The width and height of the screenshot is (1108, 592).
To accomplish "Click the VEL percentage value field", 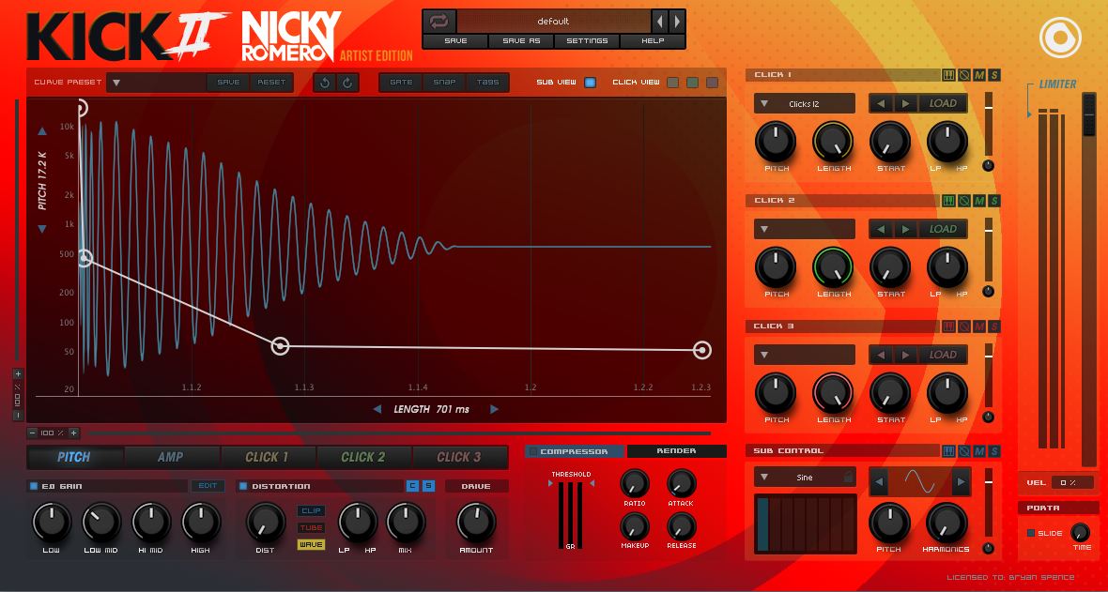I will coord(1072,482).
